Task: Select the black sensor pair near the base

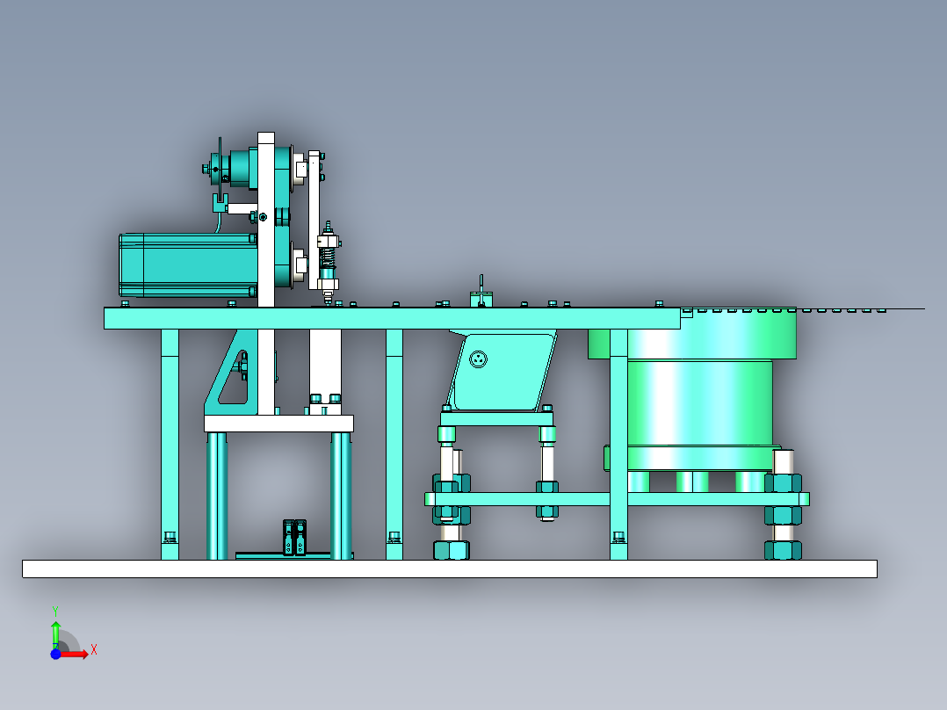Action: click(295, 537)
